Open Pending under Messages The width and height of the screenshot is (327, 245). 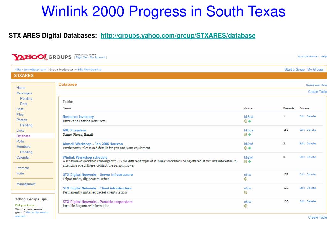click(26, 98)
